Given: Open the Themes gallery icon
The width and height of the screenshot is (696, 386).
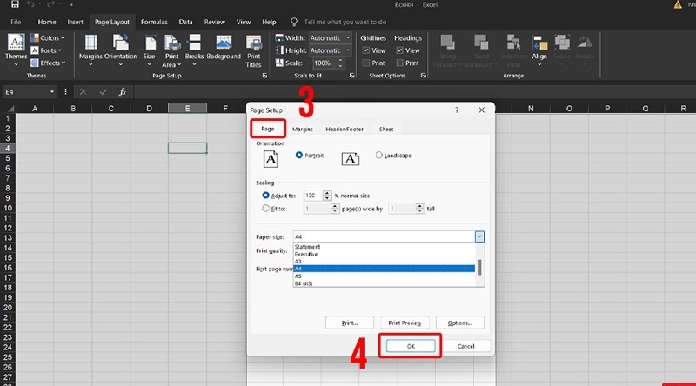Looking at the screenshot, I should click(16, 47).
